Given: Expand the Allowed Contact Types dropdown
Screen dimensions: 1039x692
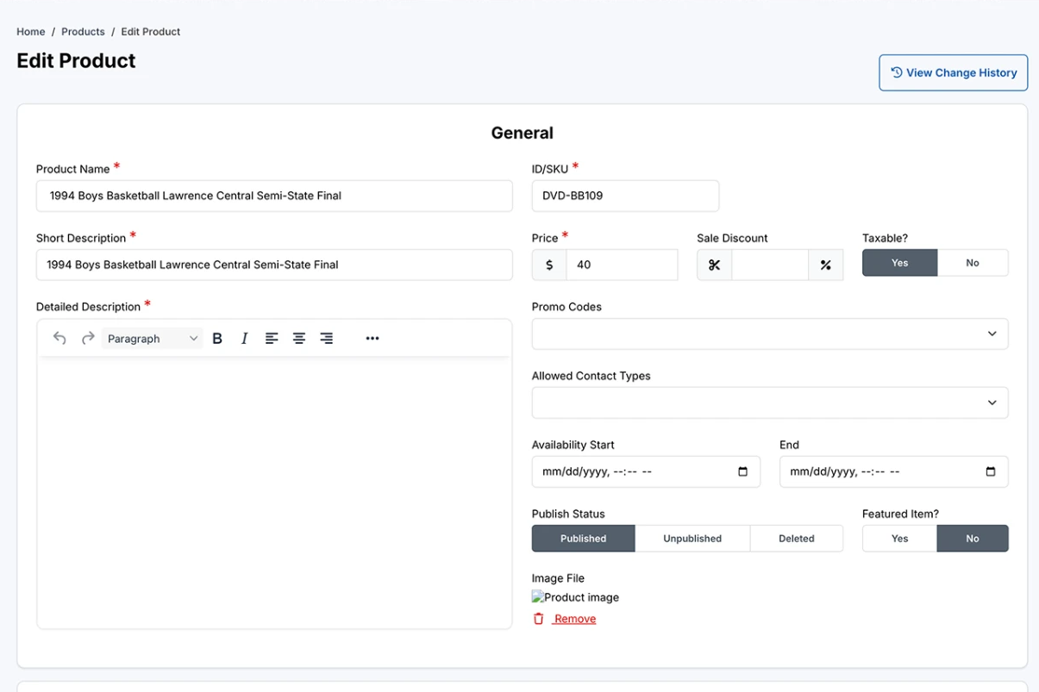Looking at the screenshot, I should (770, 402).
